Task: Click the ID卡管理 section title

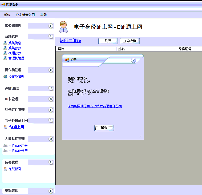Action: (x=12, y=99)
